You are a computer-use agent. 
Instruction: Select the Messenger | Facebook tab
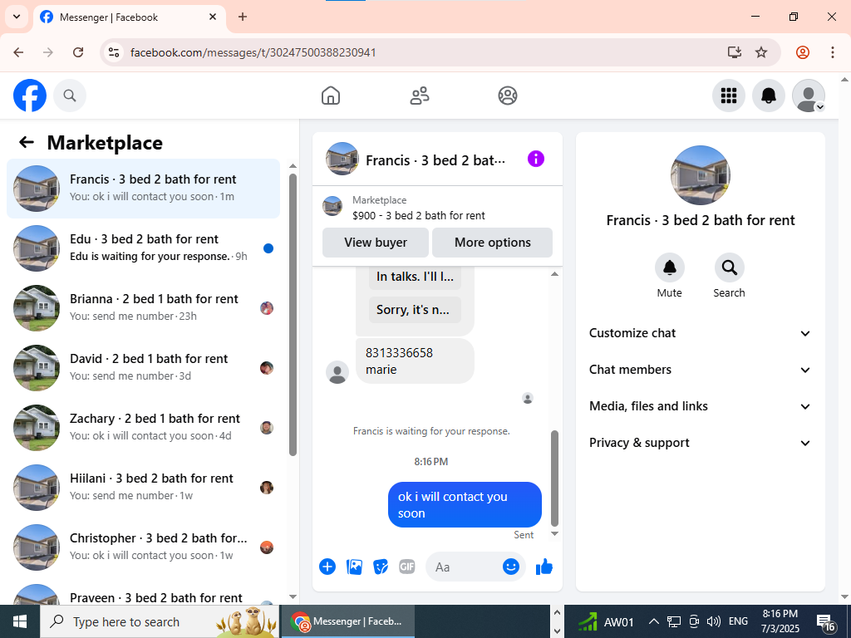(x=129, y=17)
